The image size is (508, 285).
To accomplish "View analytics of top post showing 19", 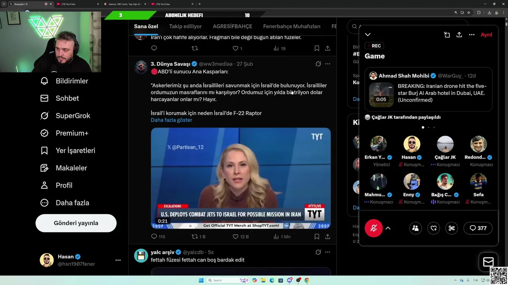I will [279, 48].
